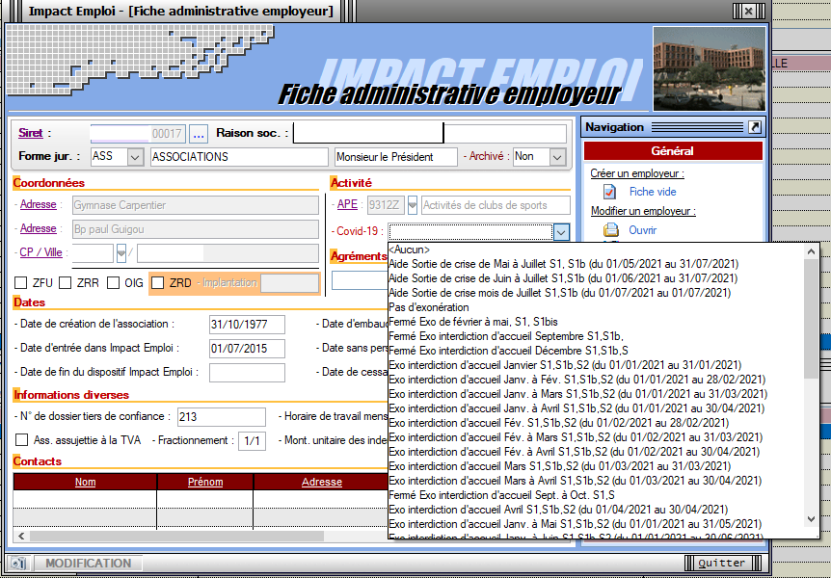
Task: Select Exo interdiction d'accueil Fév. (01/02 au 28/02)
Action: point(559,423)
